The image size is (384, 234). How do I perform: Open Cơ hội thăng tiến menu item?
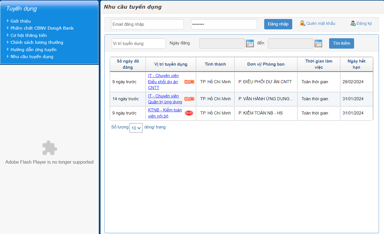pyautogui.click(x=29, y=35)
